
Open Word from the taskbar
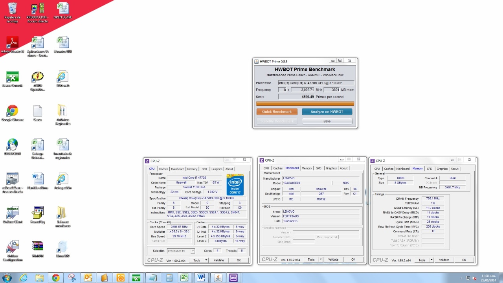pos(201,278)
